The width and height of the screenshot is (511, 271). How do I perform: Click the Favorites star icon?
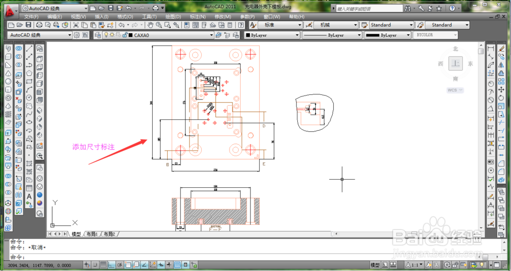coord(439,9)
